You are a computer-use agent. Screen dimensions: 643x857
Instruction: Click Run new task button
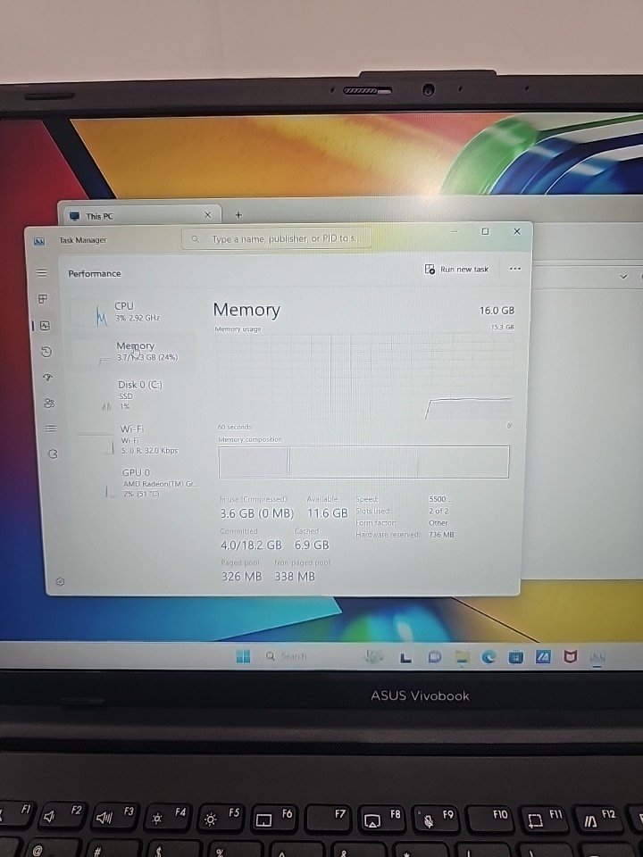pyautogui.click(x=456, y=269)
